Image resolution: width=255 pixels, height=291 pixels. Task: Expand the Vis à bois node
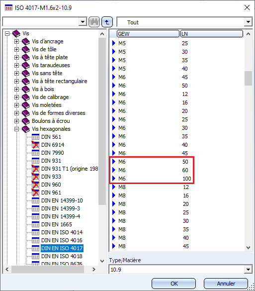click(16, 90)
